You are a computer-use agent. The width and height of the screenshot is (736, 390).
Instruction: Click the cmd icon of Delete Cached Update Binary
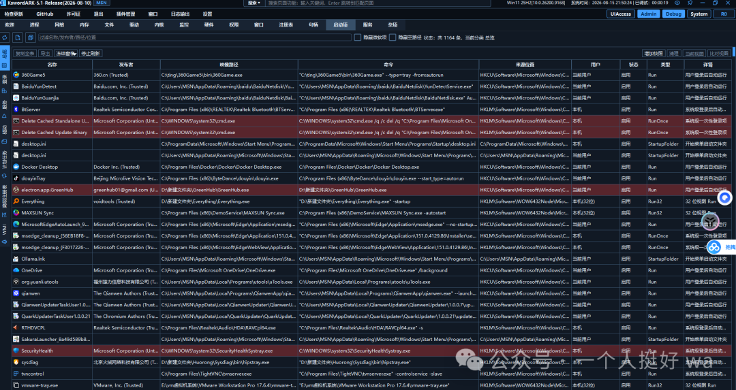click(x=16, y=132)
